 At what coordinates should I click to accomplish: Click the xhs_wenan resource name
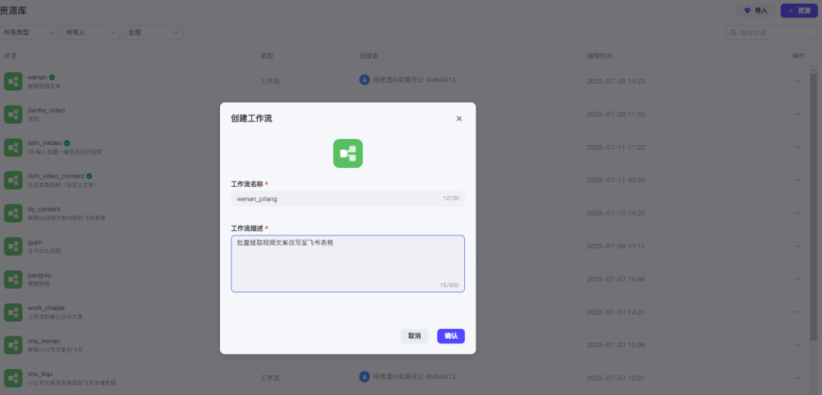(x=43, y=341)
